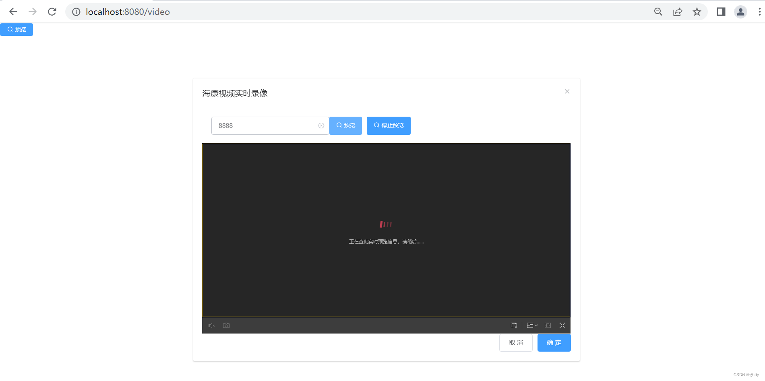Click the browser forward arrow
Image resolution: width=765 pixels, height=381 pixels.
[x=33, y=12]
